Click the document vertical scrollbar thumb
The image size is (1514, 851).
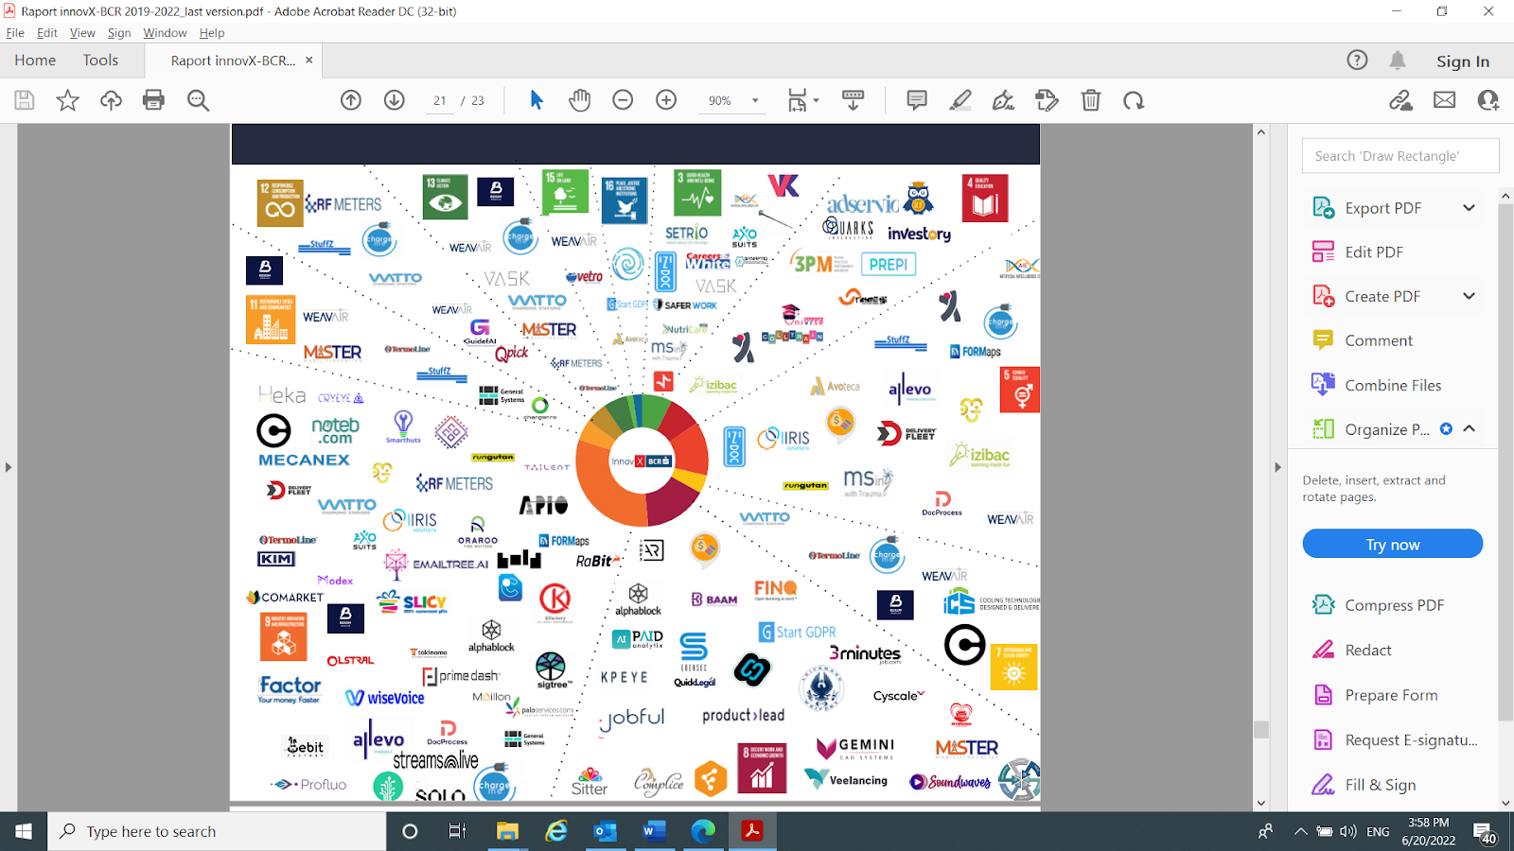tap(1260, 729)
